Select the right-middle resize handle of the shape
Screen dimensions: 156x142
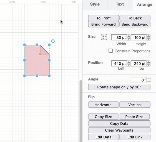point(49,60)
